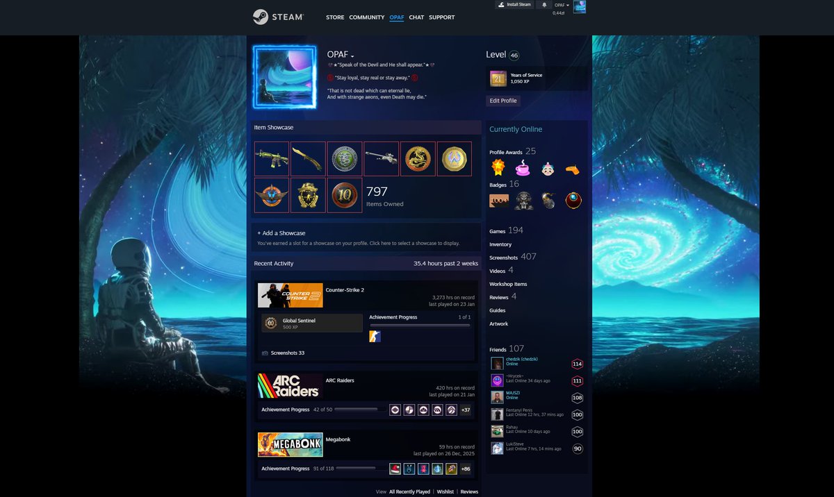The height and width of the screenshot is (497, 834).
Task: Click the Install Steam button
Action: [x=514, y=5]
